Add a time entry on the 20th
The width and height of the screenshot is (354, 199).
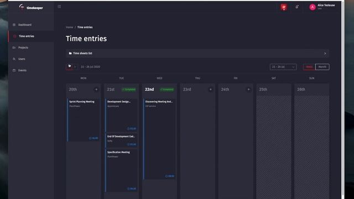point(96,90)
